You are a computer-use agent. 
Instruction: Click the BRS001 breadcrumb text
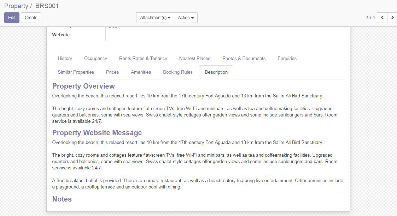[x=47, y=6]
